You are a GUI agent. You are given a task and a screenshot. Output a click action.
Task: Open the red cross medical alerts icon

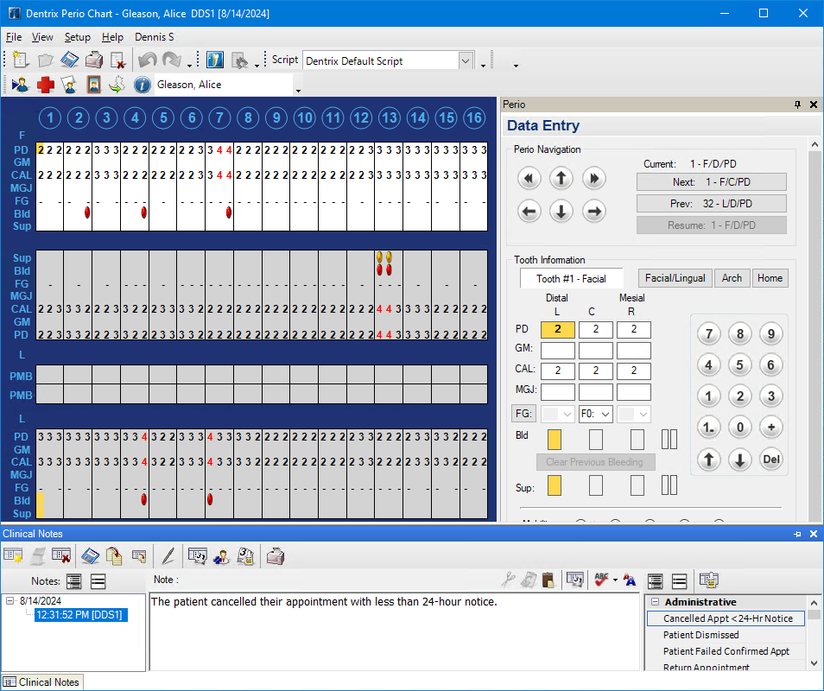pyautogui.click(x=45, y=85)
